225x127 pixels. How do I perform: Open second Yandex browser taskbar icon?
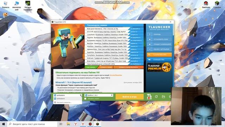[x=83, y=124]
